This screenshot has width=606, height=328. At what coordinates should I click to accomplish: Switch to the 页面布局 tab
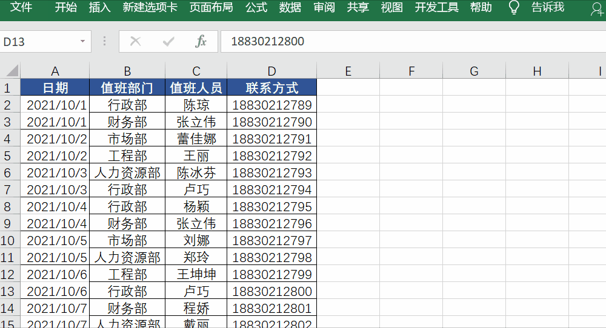[x=211, y=7]
